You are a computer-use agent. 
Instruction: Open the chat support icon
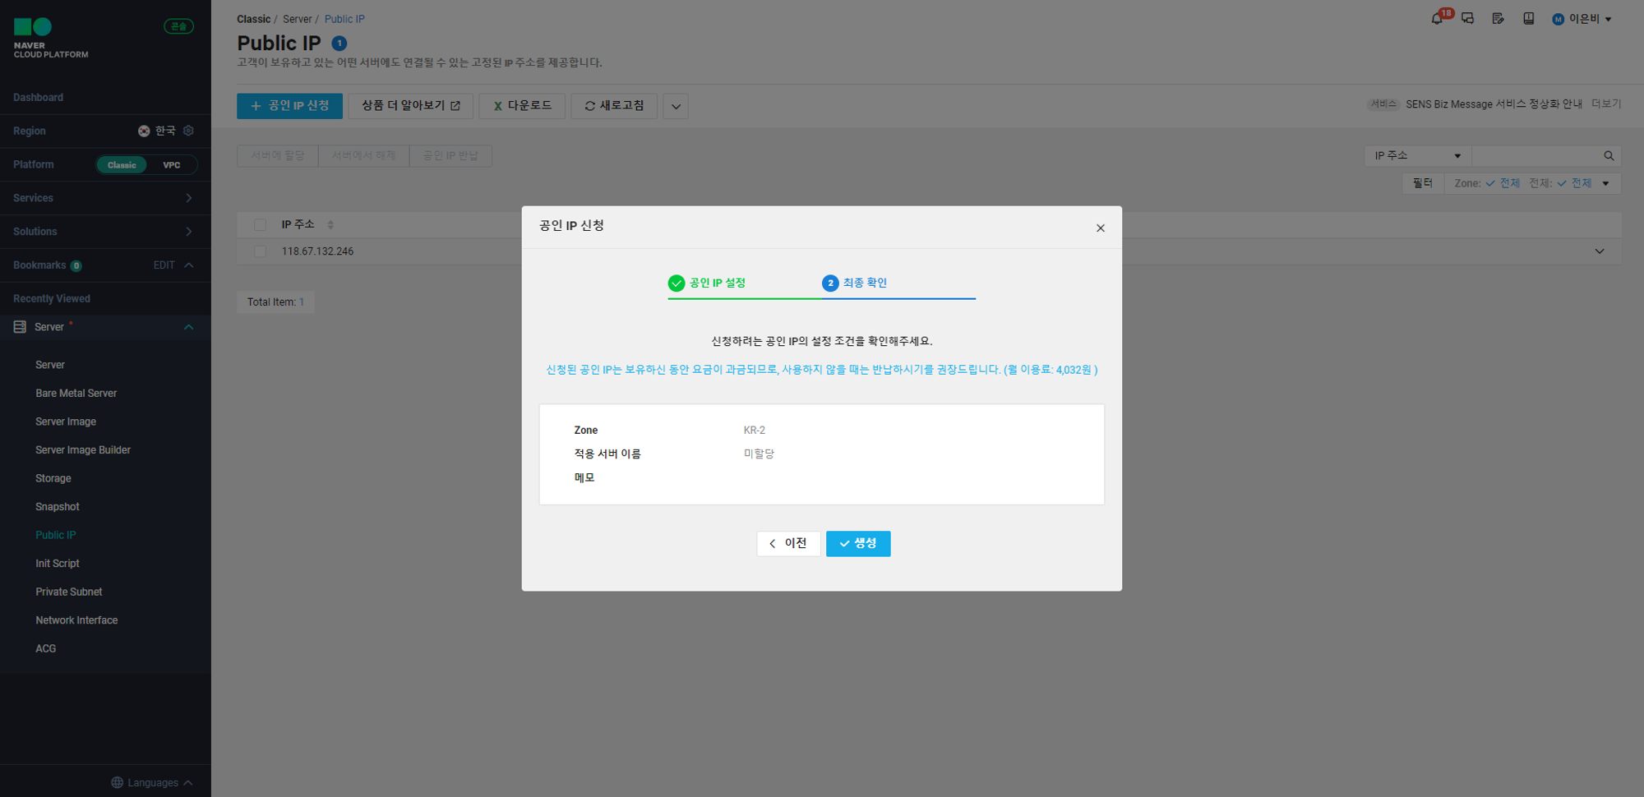1467,19
